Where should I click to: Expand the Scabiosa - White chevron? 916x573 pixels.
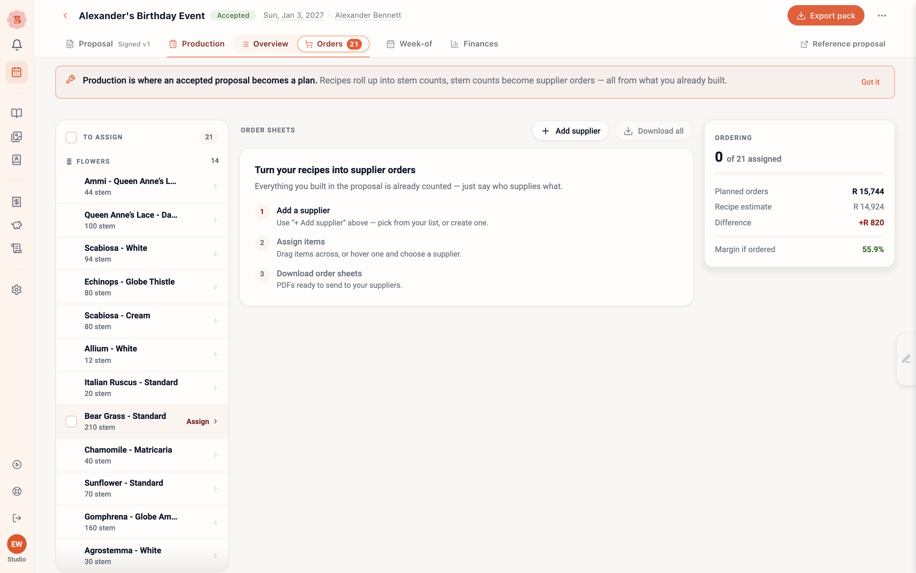point(215,254)
